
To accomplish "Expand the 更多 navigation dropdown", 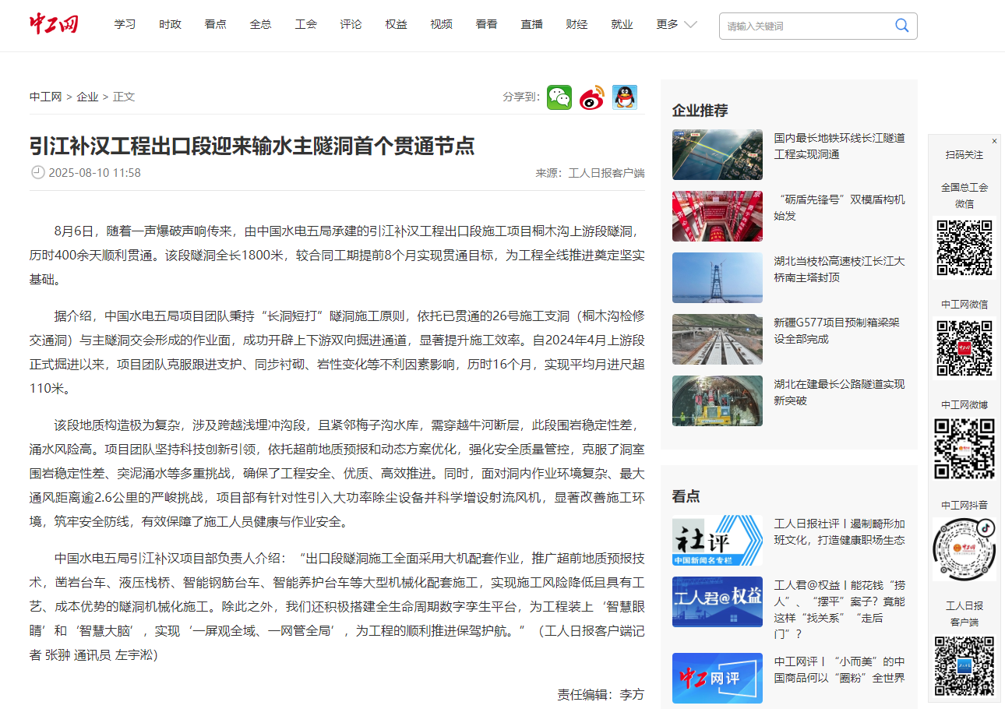I will tap(675, 24).
